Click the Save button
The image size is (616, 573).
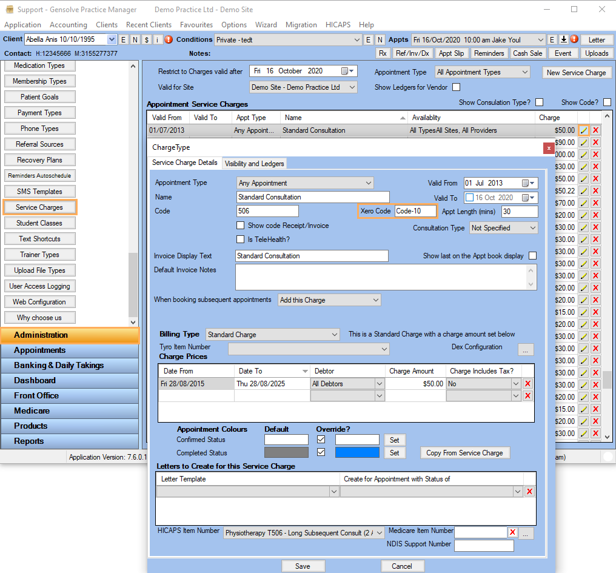pyautogui.click(x=303, y=566)
